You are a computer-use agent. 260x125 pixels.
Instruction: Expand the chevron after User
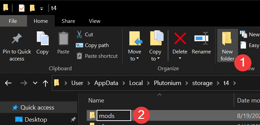(x=89, y=83)
